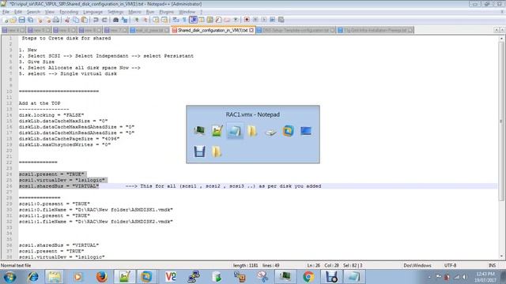Click the Open file toolbar icon
Viewport: 506px width, 284px height.
(x=13, y=20)
